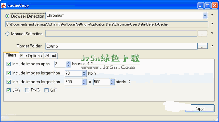The height and width of the screenshot is (122, 219).
Task: Toggle include images larger than pixels checkbox
Action: 9,82
